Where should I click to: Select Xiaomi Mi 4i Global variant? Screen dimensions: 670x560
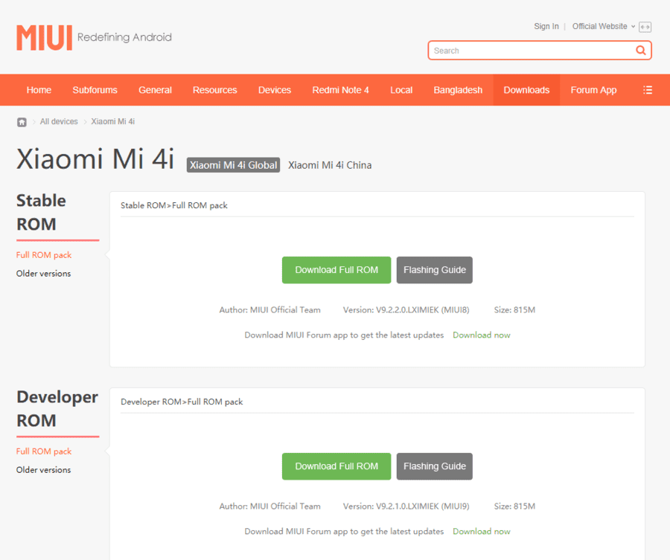[233, 165]
